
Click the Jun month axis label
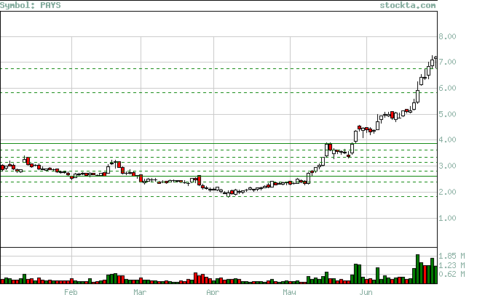366,291
